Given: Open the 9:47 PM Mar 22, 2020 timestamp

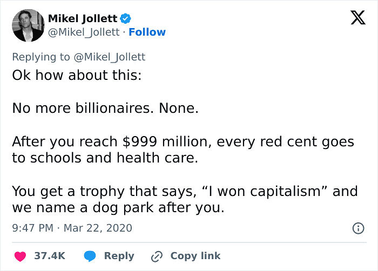Looking at the screenshot, I should pyautogui.click(x=72, y=228).
